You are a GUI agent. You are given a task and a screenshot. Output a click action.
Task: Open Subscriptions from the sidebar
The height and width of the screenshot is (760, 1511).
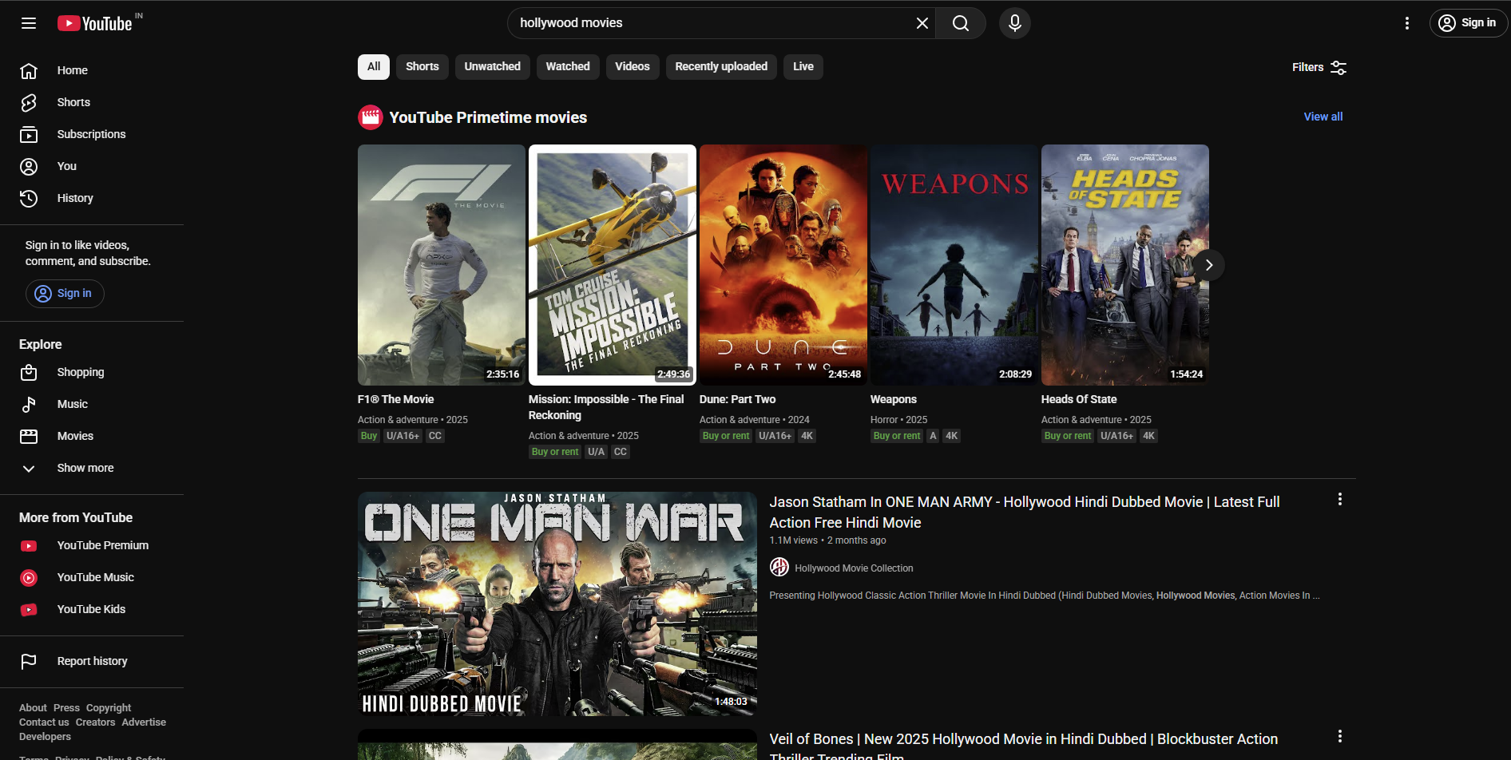point(90,134)
